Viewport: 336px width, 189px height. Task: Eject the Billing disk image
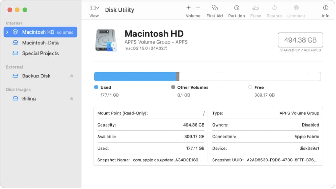72,99
